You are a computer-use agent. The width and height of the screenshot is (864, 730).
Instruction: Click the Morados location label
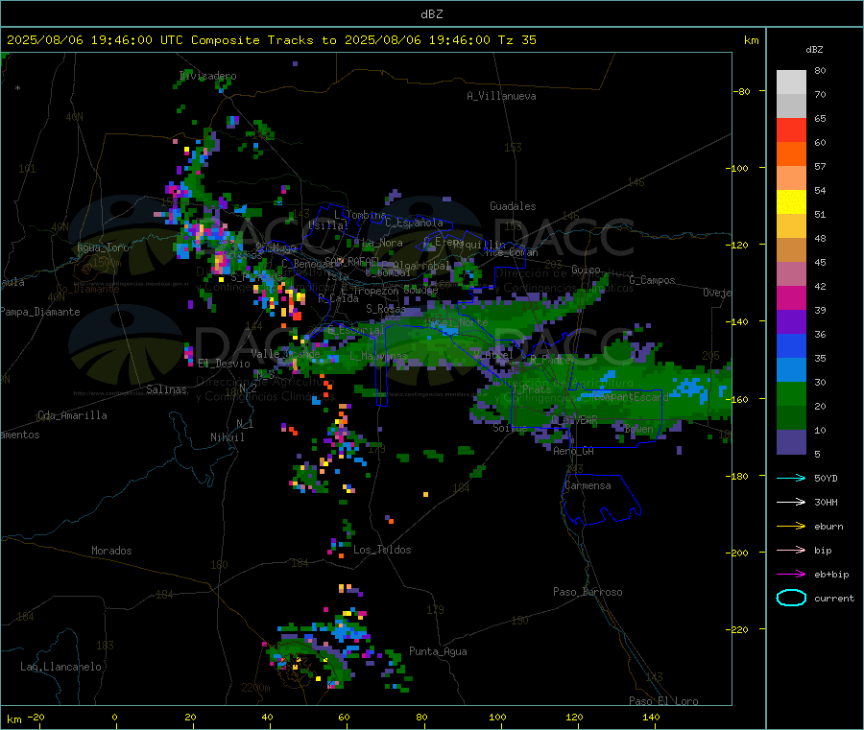[x=111, y=551]
